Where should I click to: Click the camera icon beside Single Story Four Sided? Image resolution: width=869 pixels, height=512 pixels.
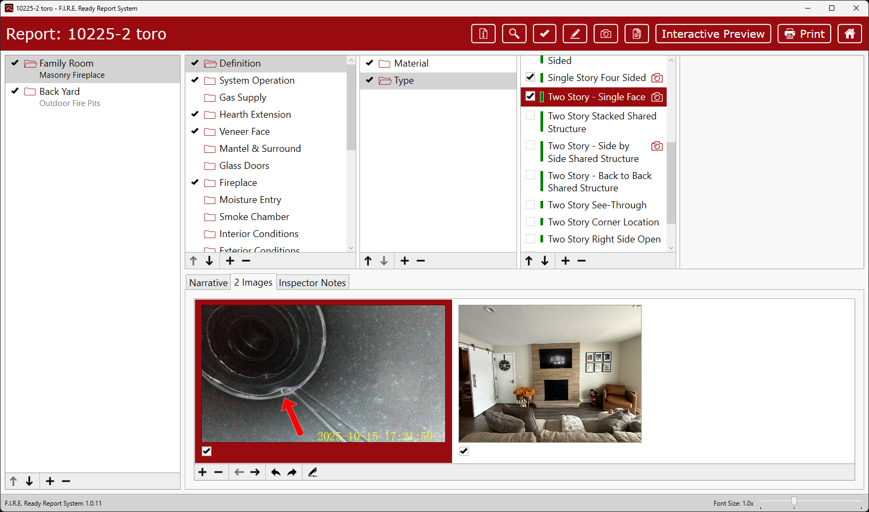click(657, 78)
